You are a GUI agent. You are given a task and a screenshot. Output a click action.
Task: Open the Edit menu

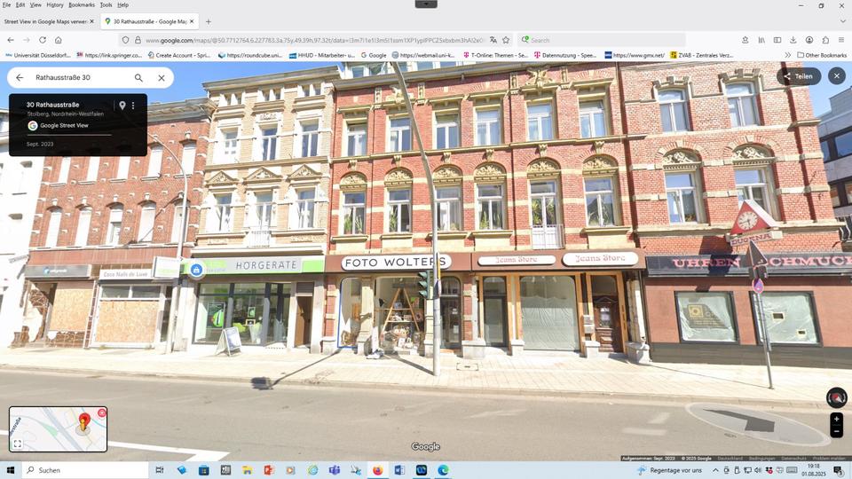click(20, 5)
